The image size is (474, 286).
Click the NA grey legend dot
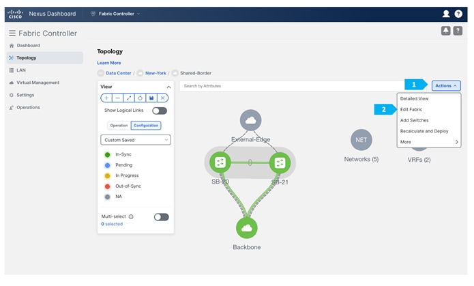pos(107,197)
